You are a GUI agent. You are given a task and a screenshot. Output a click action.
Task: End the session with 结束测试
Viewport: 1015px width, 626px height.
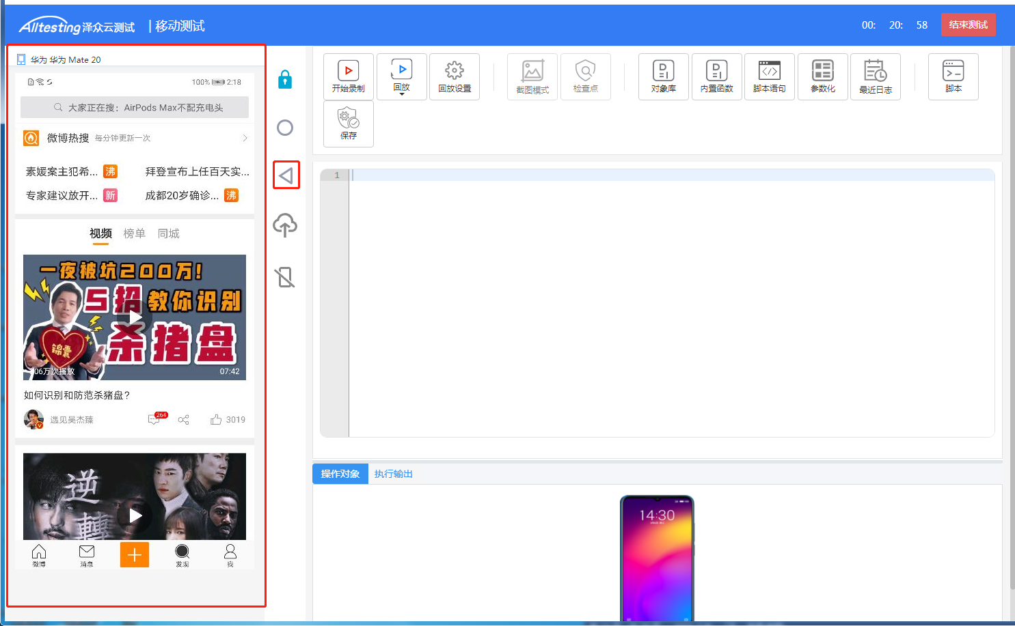tap(969, 25)
